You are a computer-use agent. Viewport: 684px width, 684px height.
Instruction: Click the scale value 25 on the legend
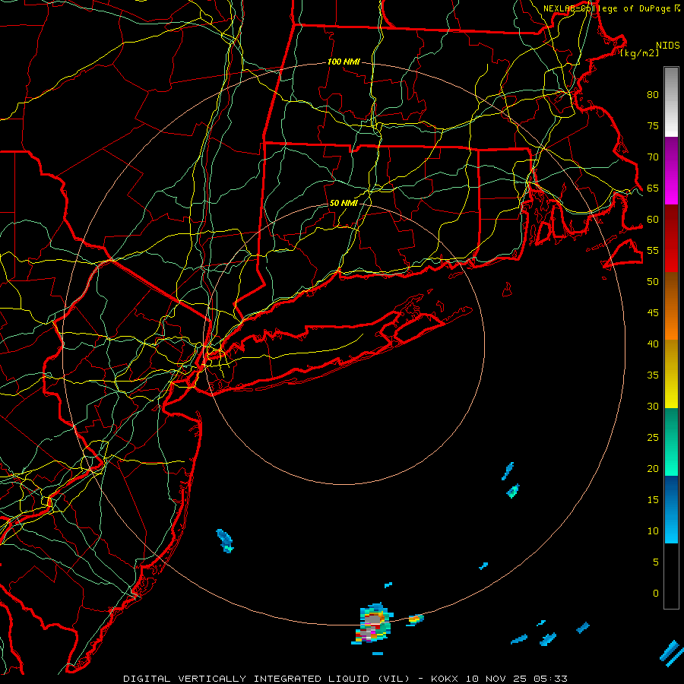[653, 438]
